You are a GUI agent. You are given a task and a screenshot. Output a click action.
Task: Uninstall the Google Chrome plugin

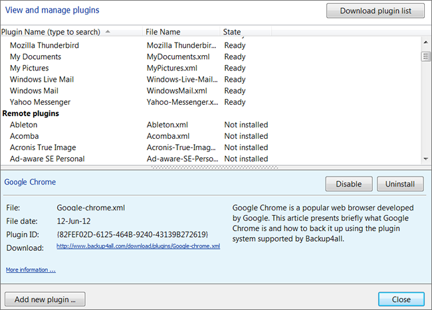400,184
